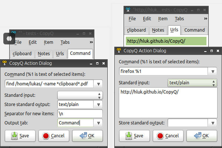Image resolution: width=222 pixels, height=148 pixels.
Task: Maximize the left CopyQ Action Dialog
Action: click(x=97, y=63)
